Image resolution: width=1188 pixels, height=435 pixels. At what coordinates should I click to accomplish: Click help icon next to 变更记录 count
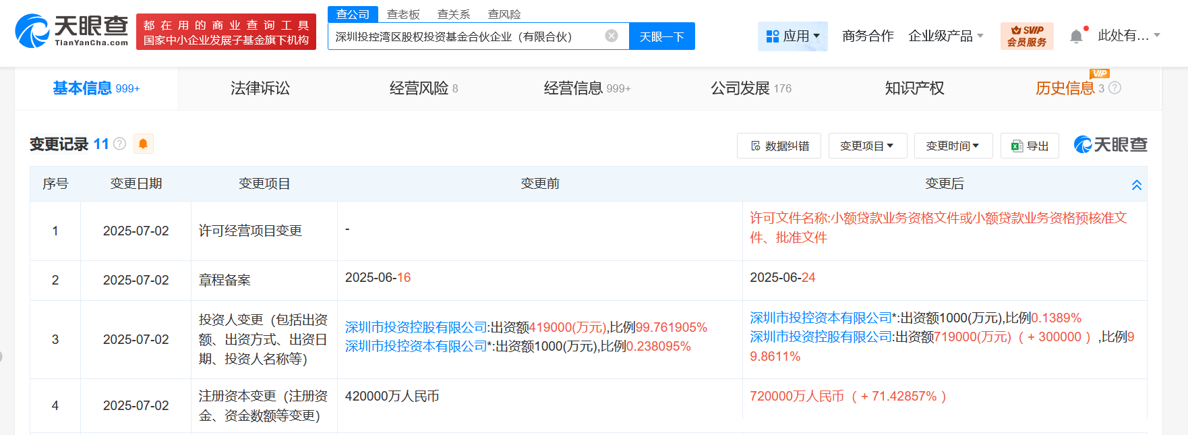[120, 144]
